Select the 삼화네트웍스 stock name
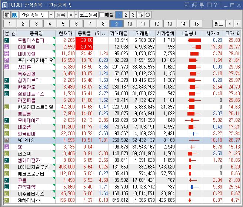The width and height of the screenshot is (243, 207). 31,94
